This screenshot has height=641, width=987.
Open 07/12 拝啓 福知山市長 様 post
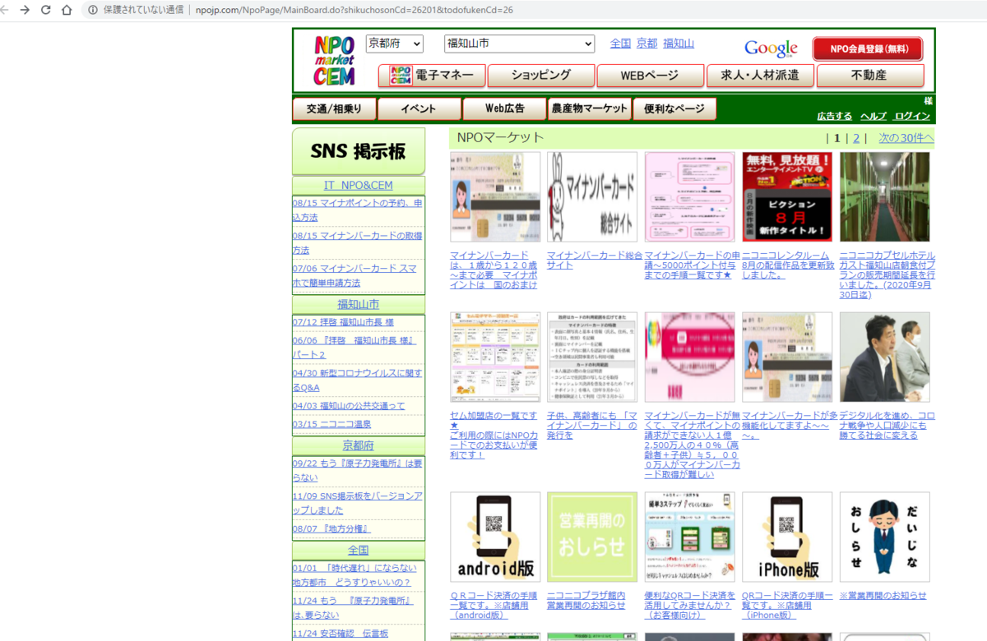[344, 322]
